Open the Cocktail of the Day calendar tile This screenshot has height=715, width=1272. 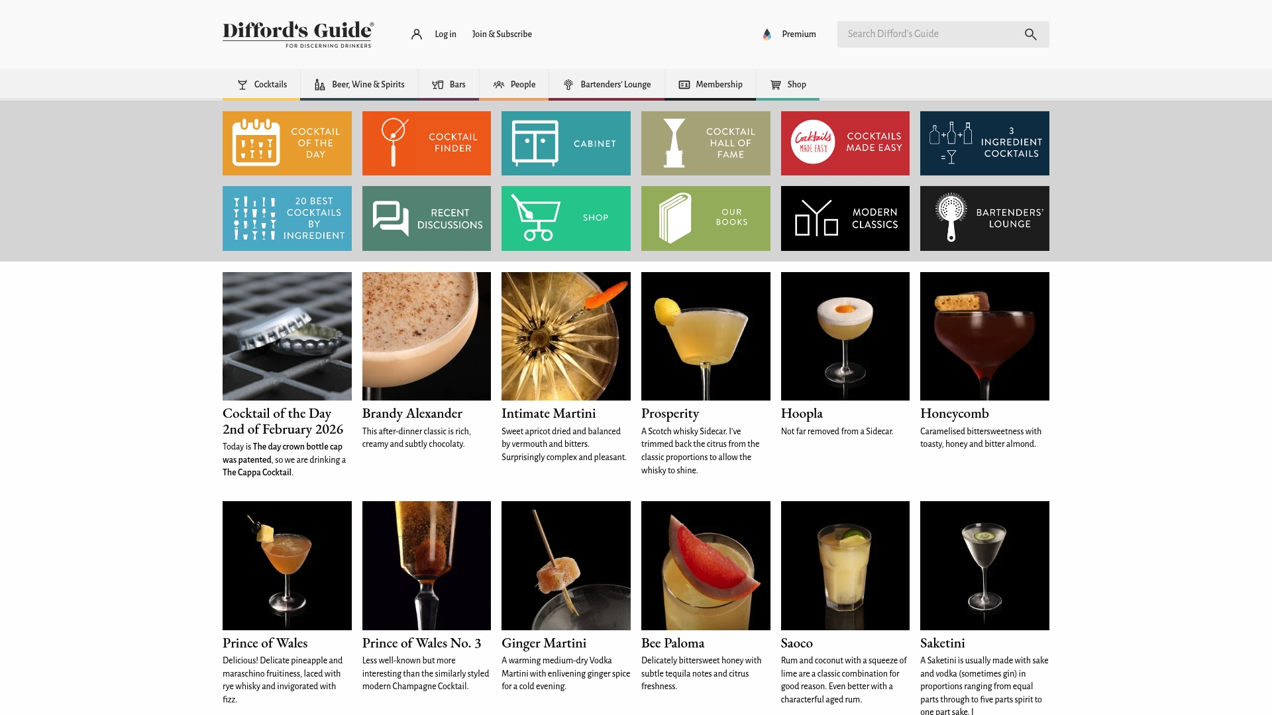click(287, 142)
